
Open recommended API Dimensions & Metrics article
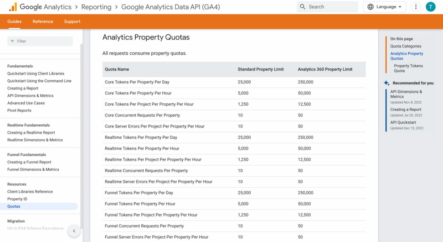[x=406, y=94]
